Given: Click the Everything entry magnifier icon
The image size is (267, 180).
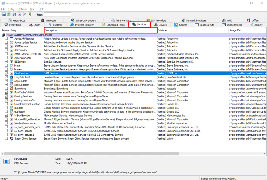Looking at the screenshot, I should pos(11,89).
